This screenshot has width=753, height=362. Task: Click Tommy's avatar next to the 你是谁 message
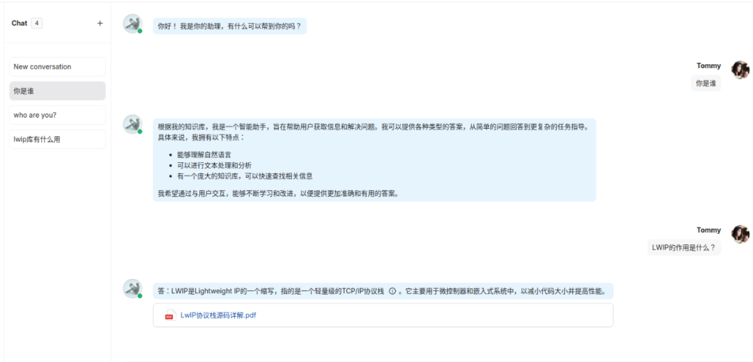tap(740, 70)
